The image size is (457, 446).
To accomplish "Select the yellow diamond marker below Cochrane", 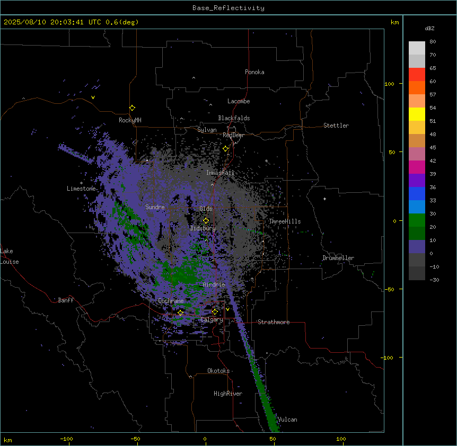I will pyautogui.click(x=180, y=313).
